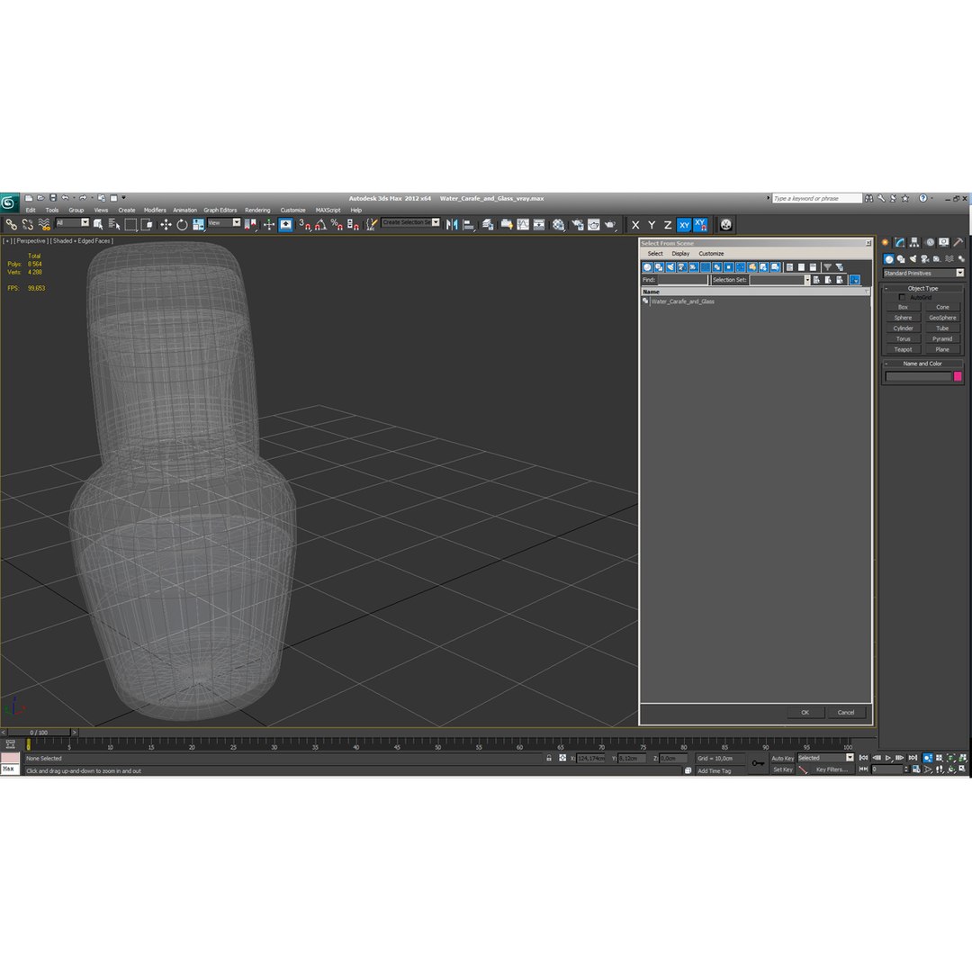Collapse the Object Type rollout

point(922,288)
